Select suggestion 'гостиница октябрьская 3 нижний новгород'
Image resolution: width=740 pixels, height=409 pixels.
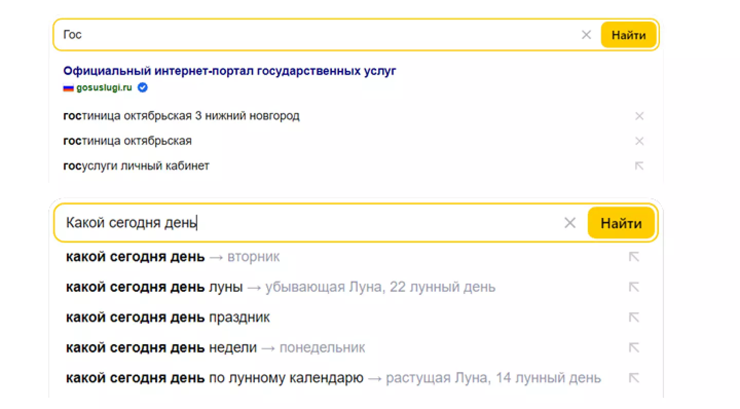point(181,116)
